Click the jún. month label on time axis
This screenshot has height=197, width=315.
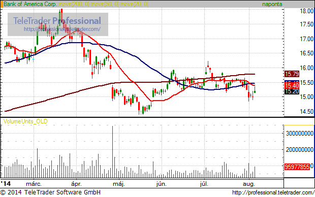162,184
